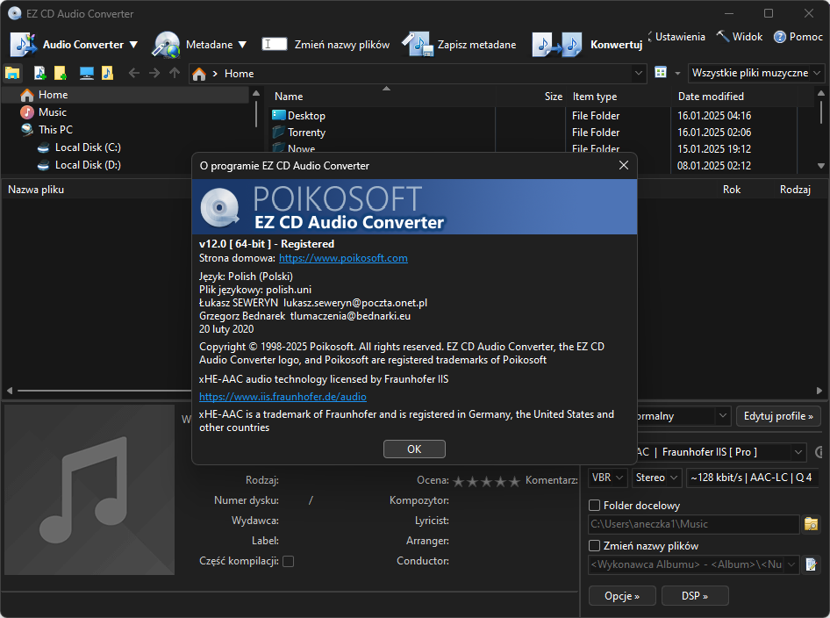Click the music folder toolbar icon
The width and height of the screenshot is (830, 618).
(107, 73)
